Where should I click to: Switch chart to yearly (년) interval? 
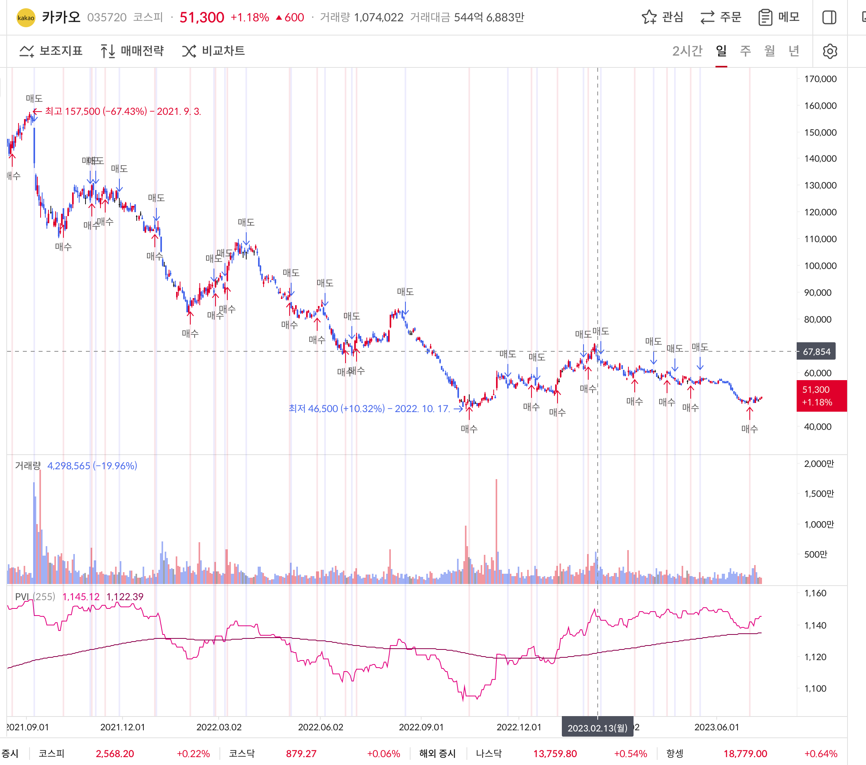pos(794,51)
